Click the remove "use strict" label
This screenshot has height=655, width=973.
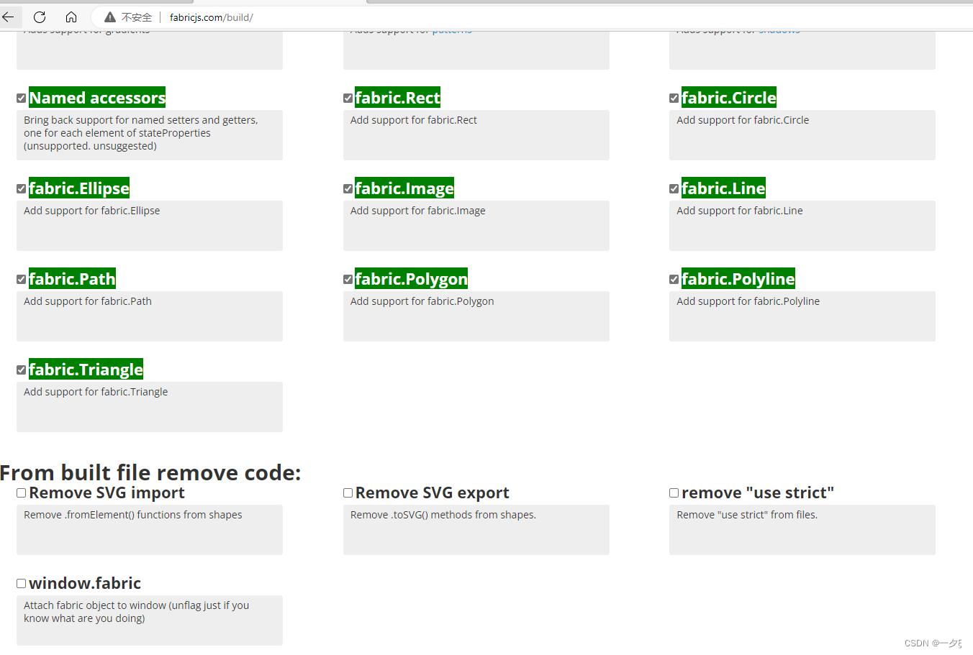(758, 493)
